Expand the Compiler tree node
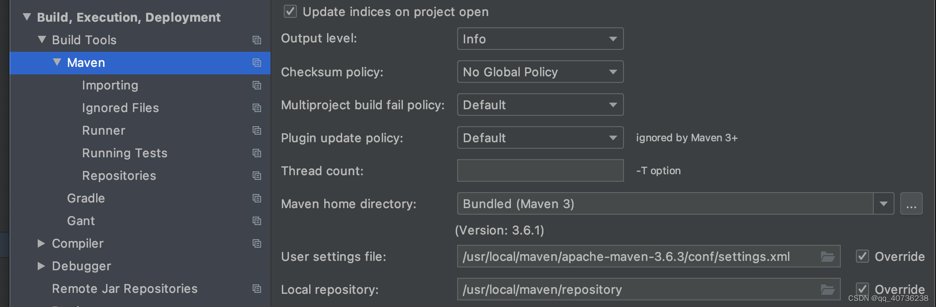Screen dimensions: 936x307 (41, 243)
